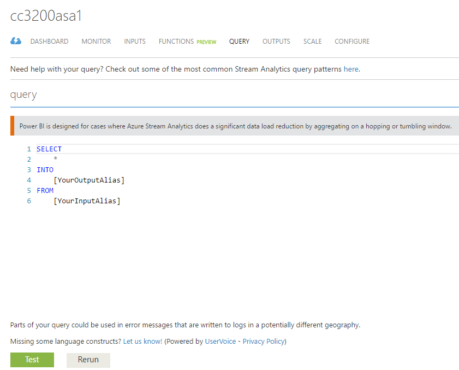Place cursor on SELECT keyword line
Viewport: 459px width, 370px height.
(49, 149)
